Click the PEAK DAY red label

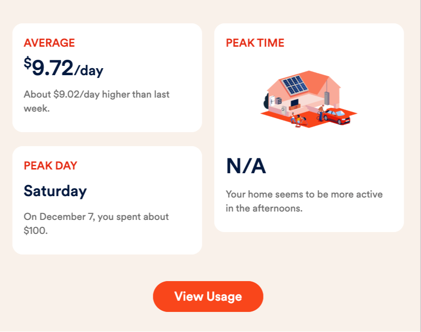coord(50,166)
